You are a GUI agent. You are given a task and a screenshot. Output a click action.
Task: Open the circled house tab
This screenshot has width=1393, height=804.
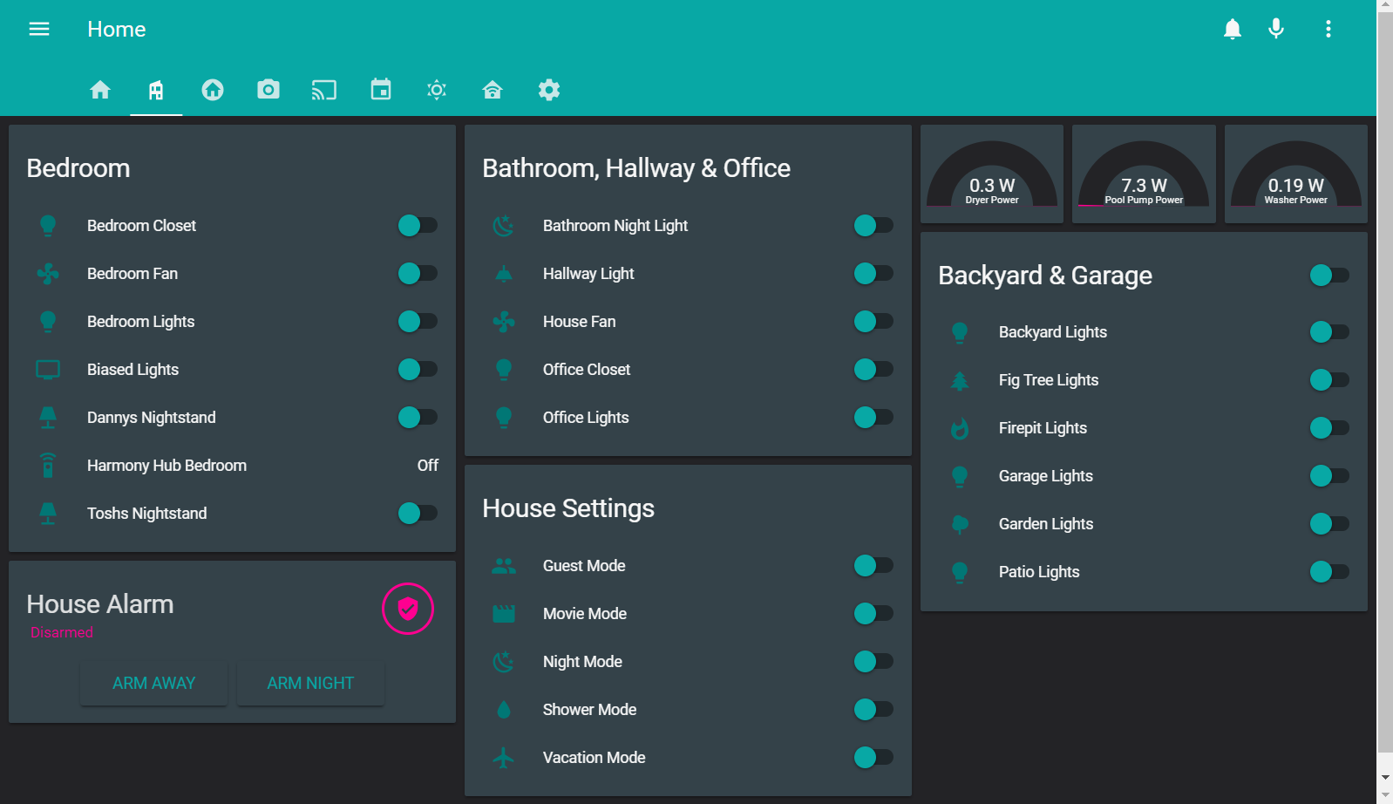coord(213,90)
